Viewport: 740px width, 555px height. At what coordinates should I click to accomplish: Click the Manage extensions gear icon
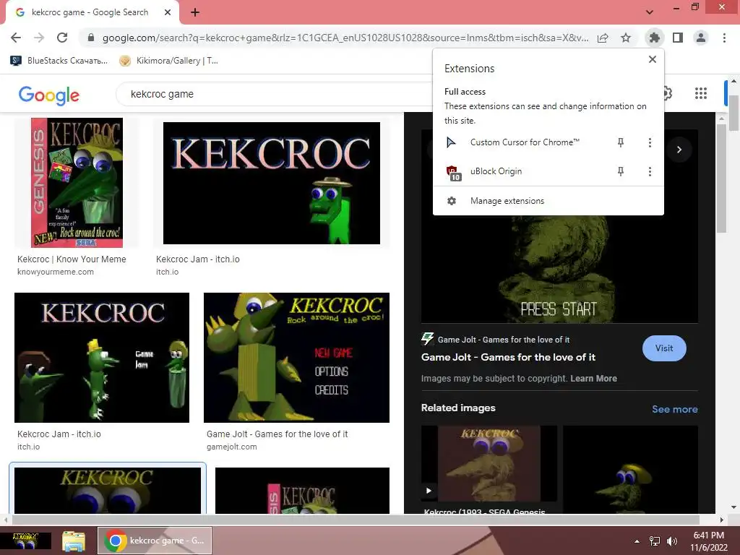[x=452, y=201]
